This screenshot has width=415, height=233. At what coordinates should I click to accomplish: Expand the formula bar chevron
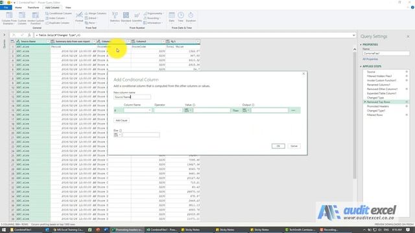tap(354, 35)
